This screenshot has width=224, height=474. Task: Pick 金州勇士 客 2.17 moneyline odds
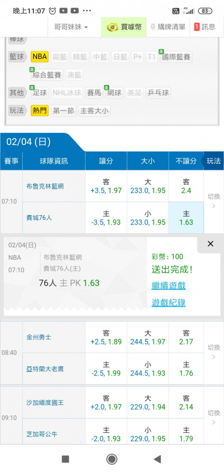[186, 337]
